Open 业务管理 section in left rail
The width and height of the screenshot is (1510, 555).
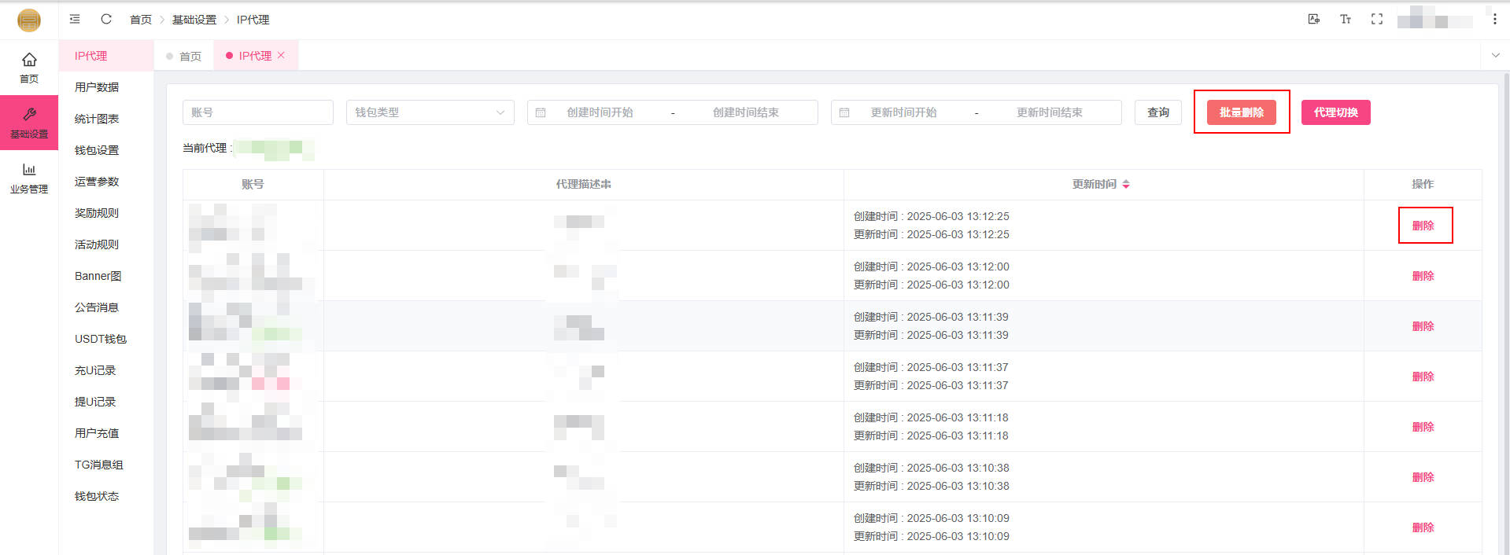[x=29, y=178]
